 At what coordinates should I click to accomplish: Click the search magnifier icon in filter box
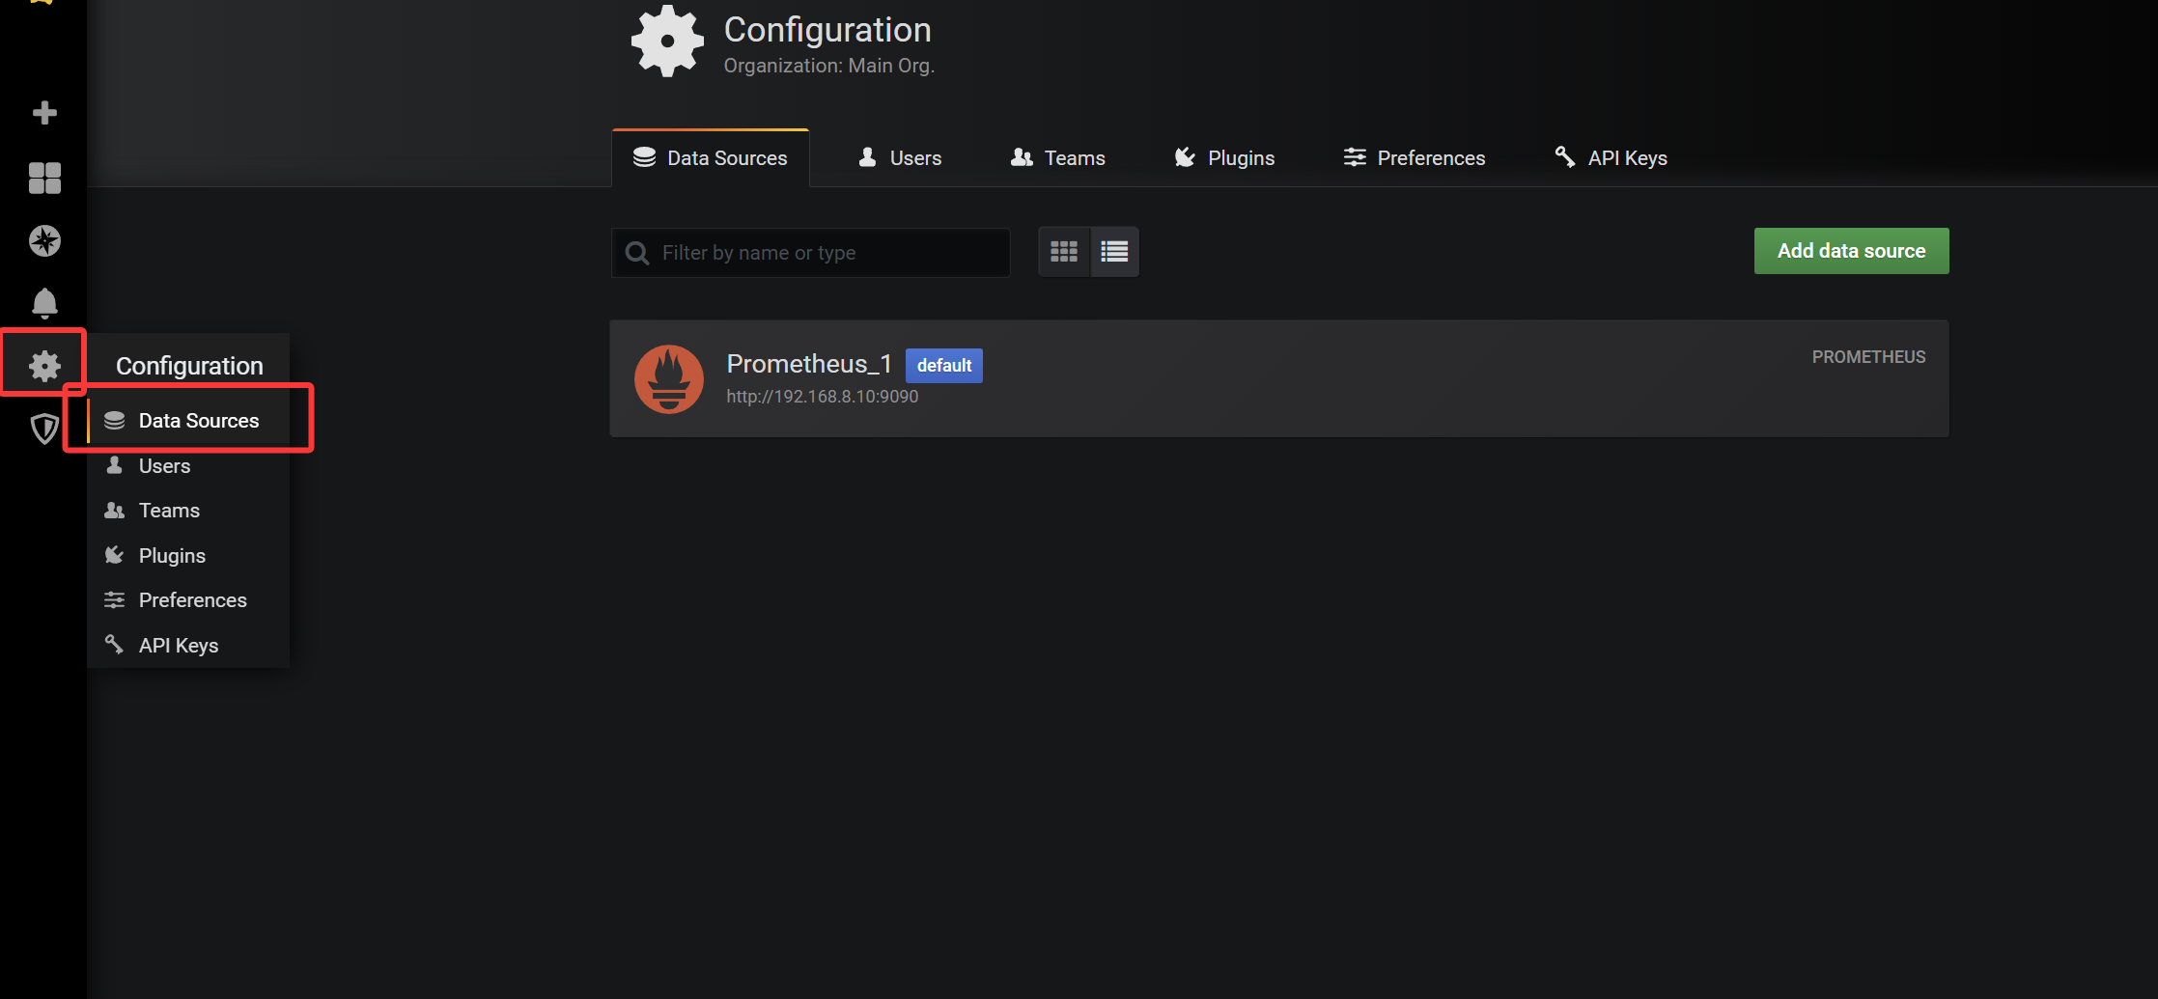pos(637,253)
